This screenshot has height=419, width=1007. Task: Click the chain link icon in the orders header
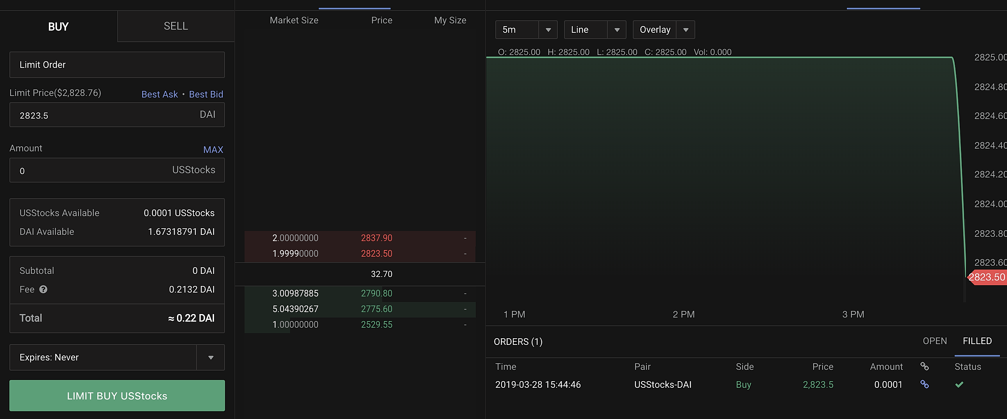pos(924,366)
